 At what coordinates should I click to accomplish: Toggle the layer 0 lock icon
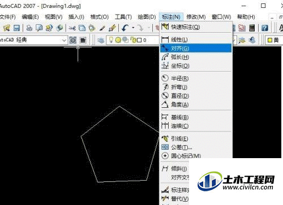coord(133,40)
